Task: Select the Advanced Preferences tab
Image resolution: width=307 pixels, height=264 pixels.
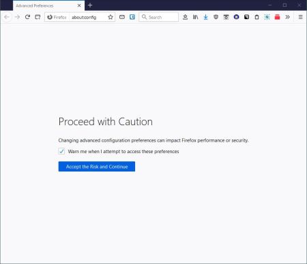Action: click(48, 5)
